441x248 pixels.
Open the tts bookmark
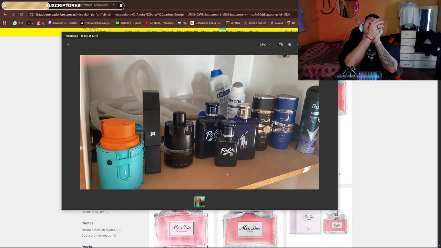click(291, 23)
